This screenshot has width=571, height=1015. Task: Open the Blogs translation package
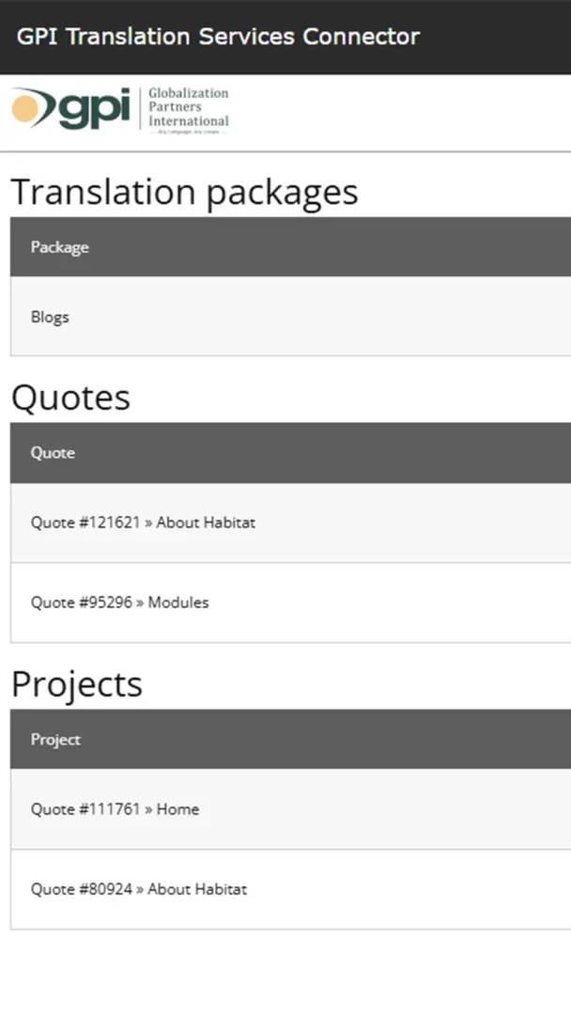point(50,317)
